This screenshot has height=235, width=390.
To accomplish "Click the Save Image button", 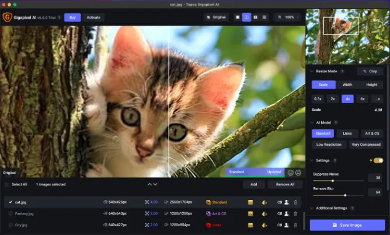I will point(347,225).
